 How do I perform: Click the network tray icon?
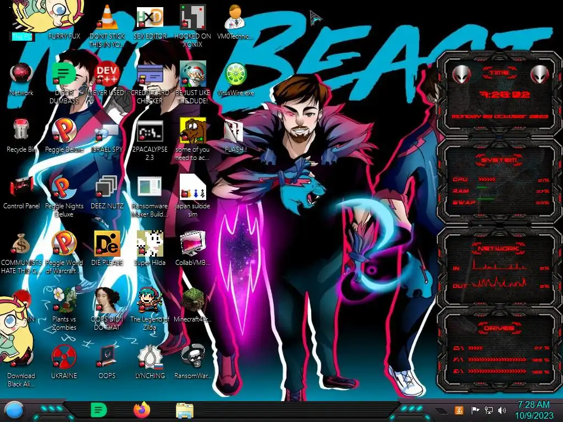(488, 410)
